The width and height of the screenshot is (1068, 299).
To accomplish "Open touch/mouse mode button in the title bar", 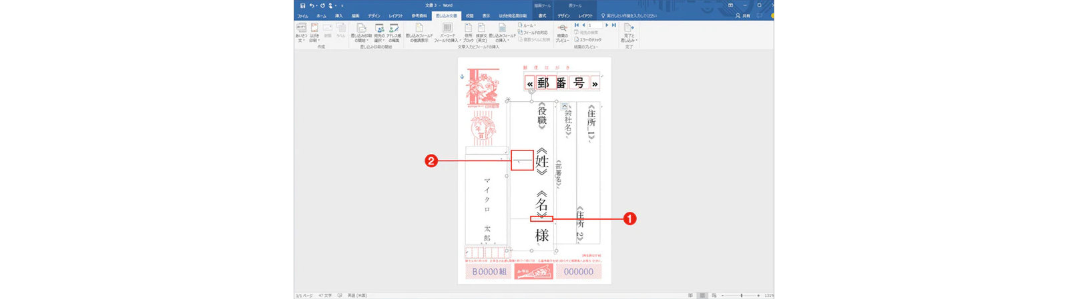I will click(x=331, y=5).
